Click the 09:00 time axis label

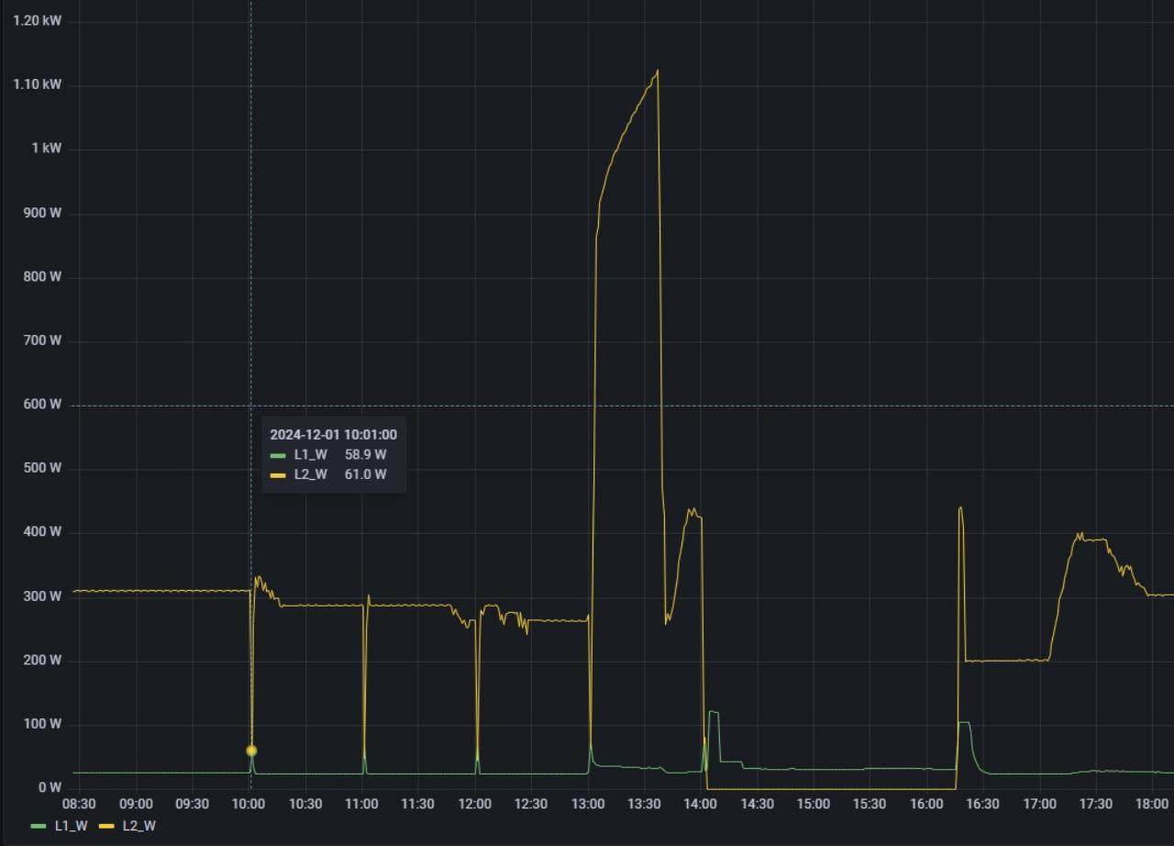pos(136,804)
